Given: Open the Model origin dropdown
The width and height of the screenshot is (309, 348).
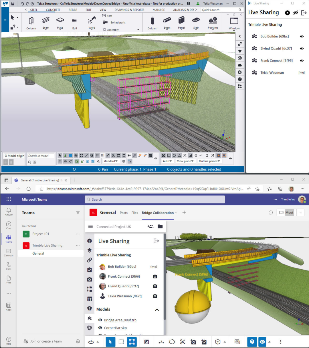Looking at the screenshot, I should [14, 156].
